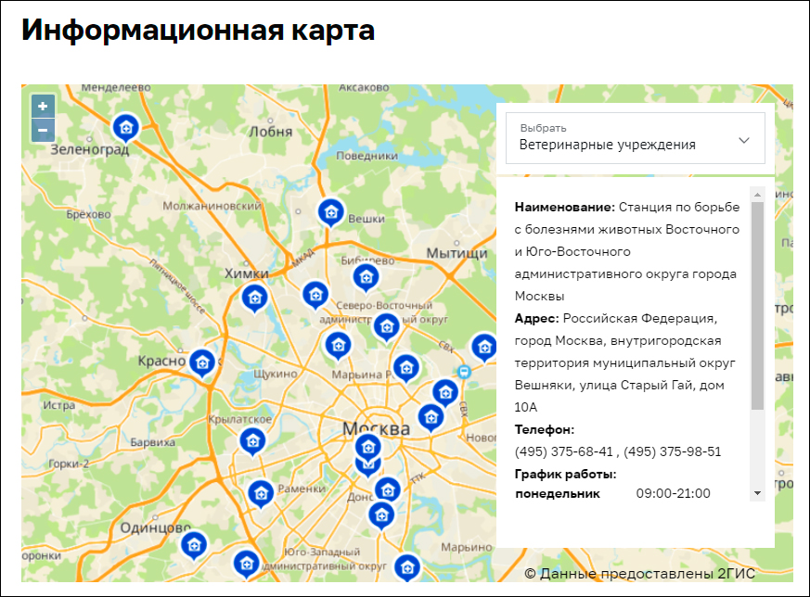Select the marker above Марьина Роща label

click(338, 346)
